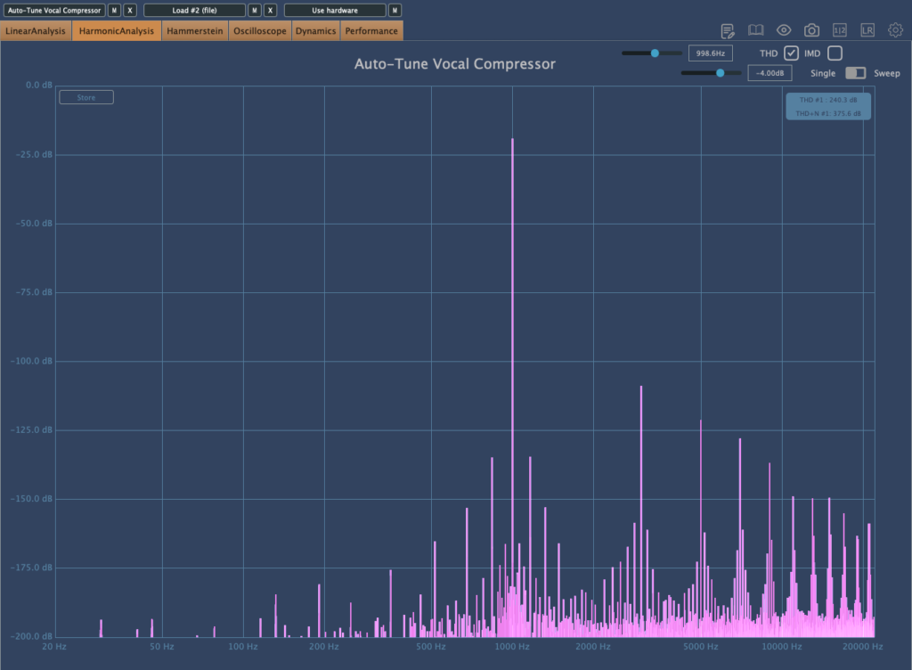This screenshot has height=670, width=912.
Task: Click X button beside Load #2 (file)
Action: pos(270,11)
